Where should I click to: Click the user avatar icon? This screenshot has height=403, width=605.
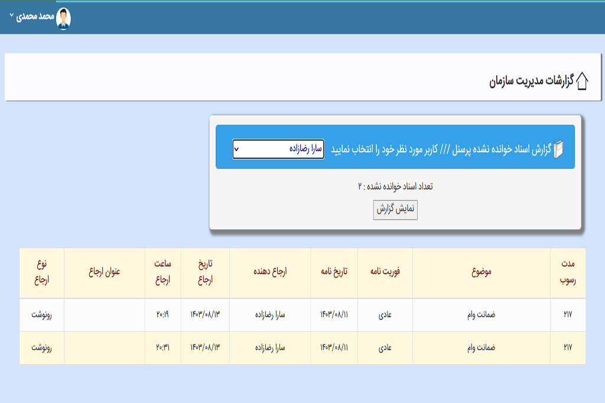pyautogui.click(x=63, y=18)
